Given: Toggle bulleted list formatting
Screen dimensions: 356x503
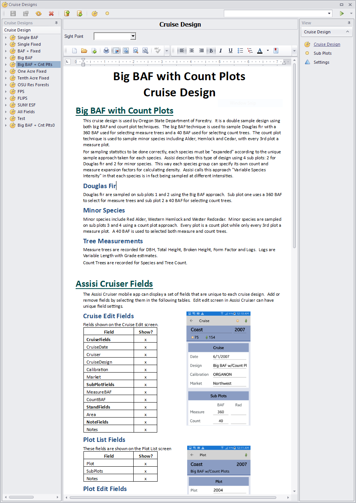Looking at the screenshot, I should (x=240, y=51).
